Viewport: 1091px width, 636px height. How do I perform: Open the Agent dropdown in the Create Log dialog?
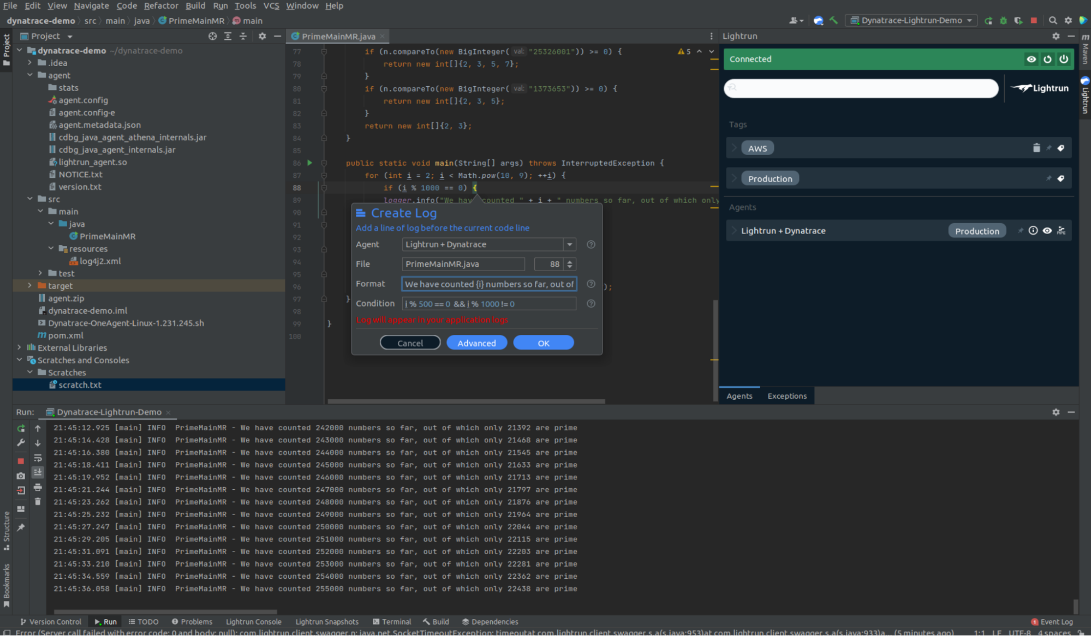click(569, 244)
